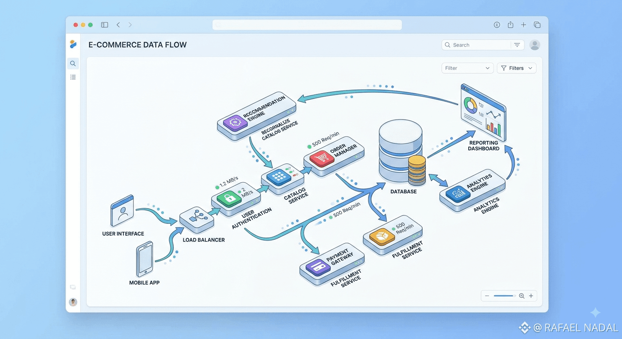Adjust the zoom level slider

[504, 296]
